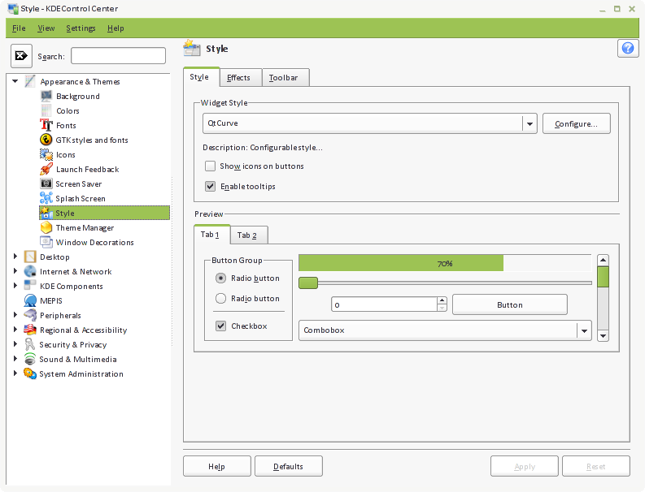The height and width of the screenshot is (492, 645).
Task: Select the second Radio button in preview
Action: 221,298
